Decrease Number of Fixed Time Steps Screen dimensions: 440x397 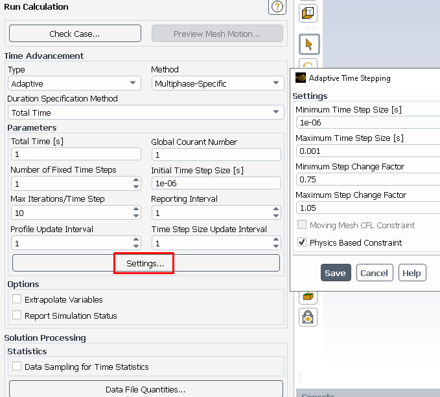click(x=136, y=187)
